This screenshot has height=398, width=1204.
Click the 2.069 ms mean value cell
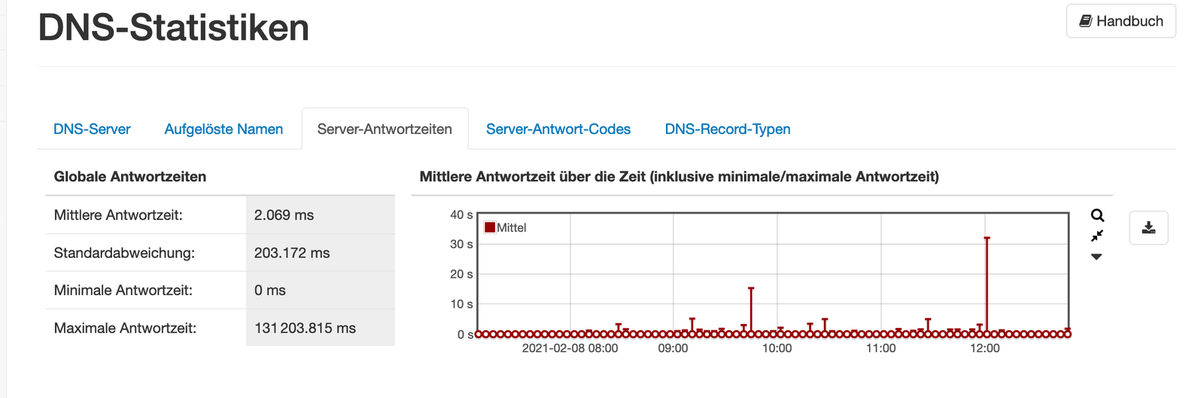point(284,215)
